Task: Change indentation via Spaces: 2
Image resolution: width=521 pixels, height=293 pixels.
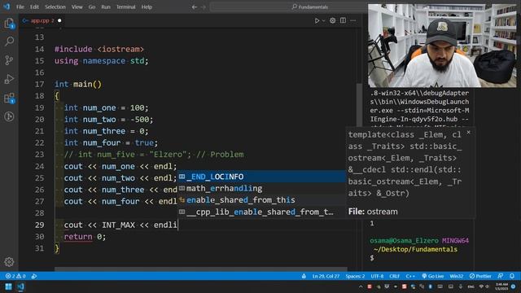Action: point(355,276)
